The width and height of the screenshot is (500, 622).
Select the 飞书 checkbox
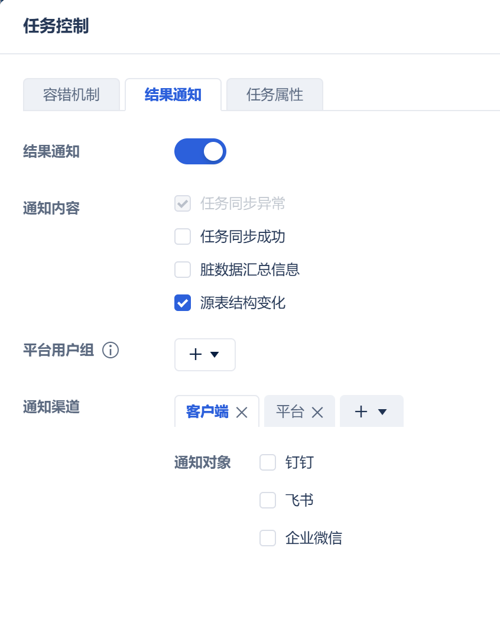(268, 500)
